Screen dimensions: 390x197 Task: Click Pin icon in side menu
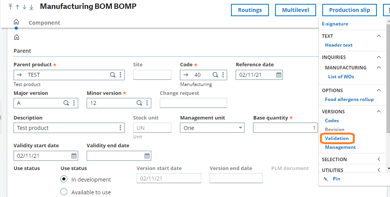[x=326, y=179]
